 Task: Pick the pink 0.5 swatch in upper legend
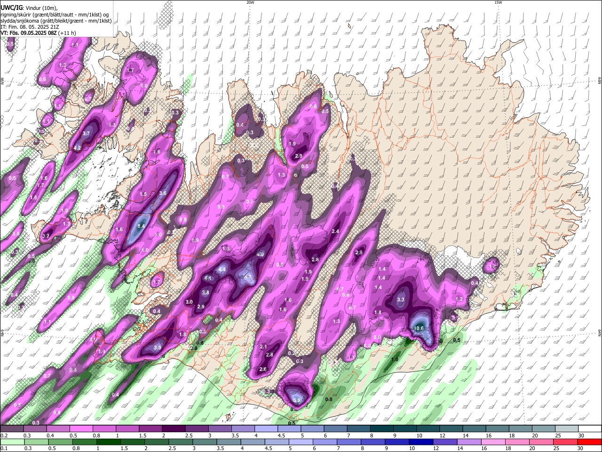tap(81, 429)
